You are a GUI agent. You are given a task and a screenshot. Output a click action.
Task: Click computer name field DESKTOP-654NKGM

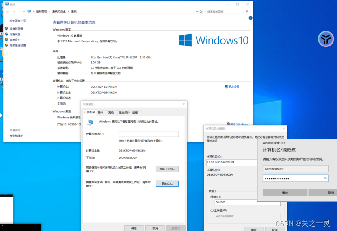[x=232, y=162]
